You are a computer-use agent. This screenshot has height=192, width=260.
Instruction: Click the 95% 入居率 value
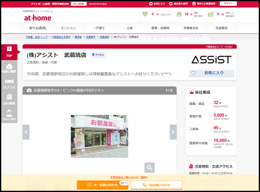pyautogui.click(x=217, y=128)
